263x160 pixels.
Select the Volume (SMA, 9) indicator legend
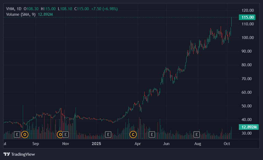(x=21, y=14)
